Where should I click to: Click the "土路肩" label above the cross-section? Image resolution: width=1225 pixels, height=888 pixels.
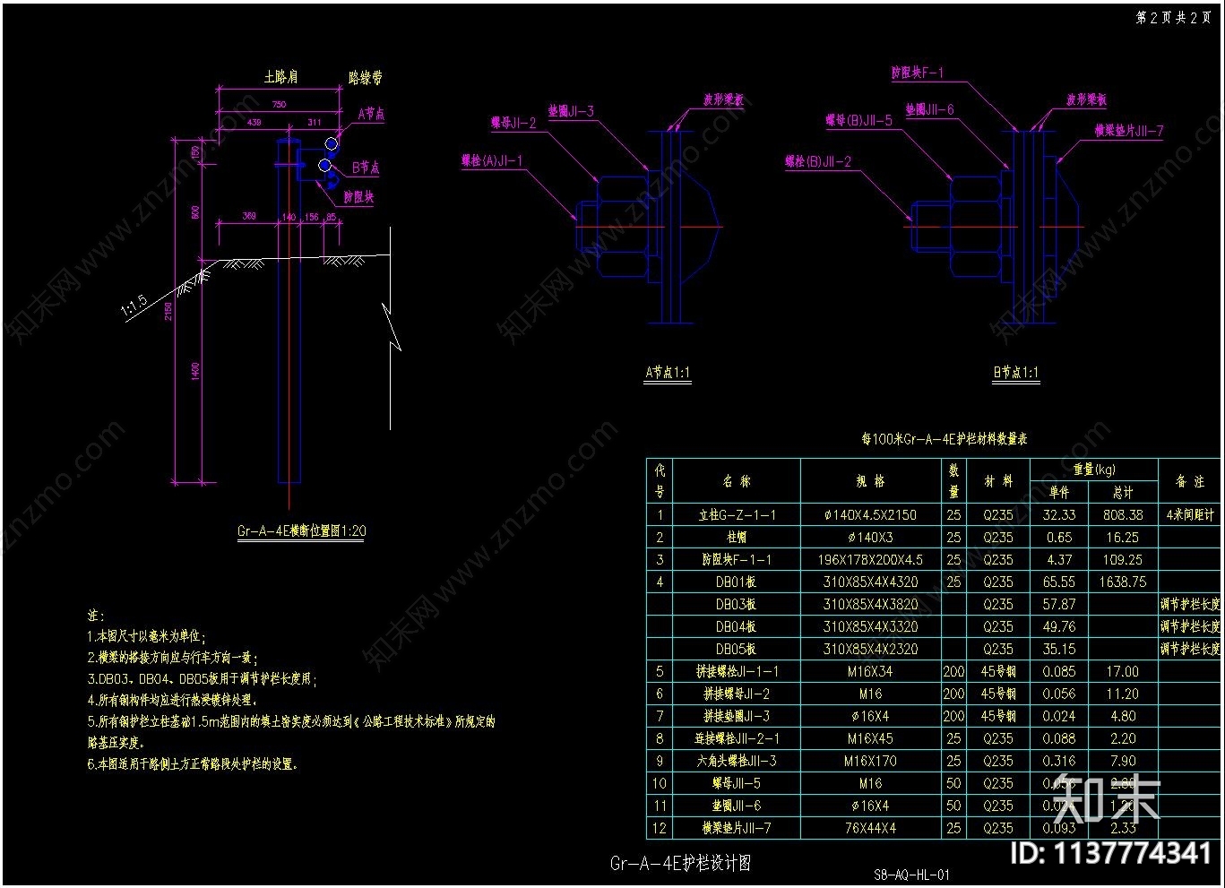click(280, 78)
